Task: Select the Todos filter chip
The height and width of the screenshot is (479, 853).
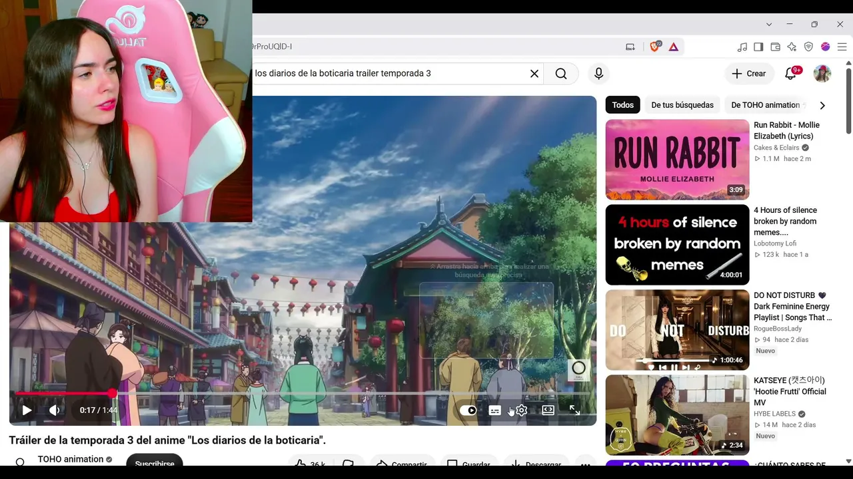Action: [x=623, y=105]
